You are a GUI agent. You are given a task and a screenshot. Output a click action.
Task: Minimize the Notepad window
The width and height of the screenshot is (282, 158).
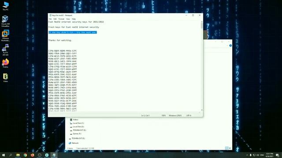point(186,15)
